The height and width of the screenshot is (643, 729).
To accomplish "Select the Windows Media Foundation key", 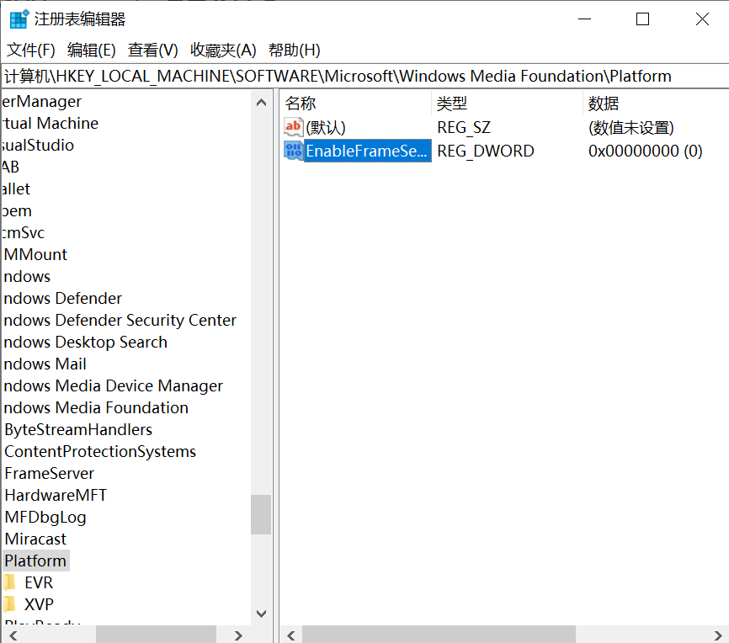I will click(96, 407).
